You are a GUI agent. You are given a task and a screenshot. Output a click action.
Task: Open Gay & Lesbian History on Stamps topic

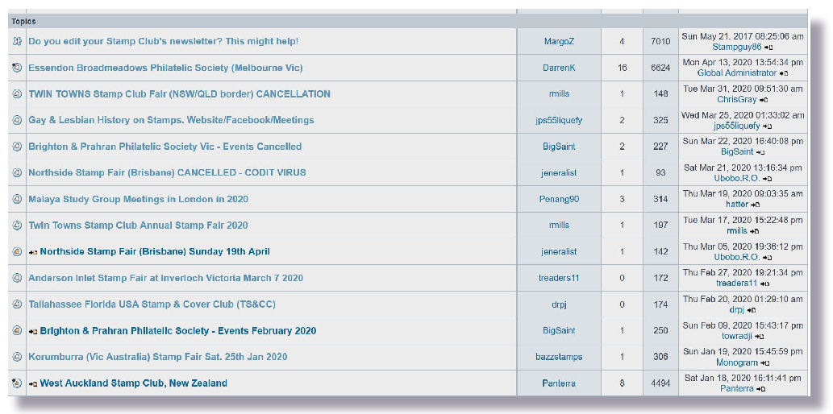(x=171, y=120)
